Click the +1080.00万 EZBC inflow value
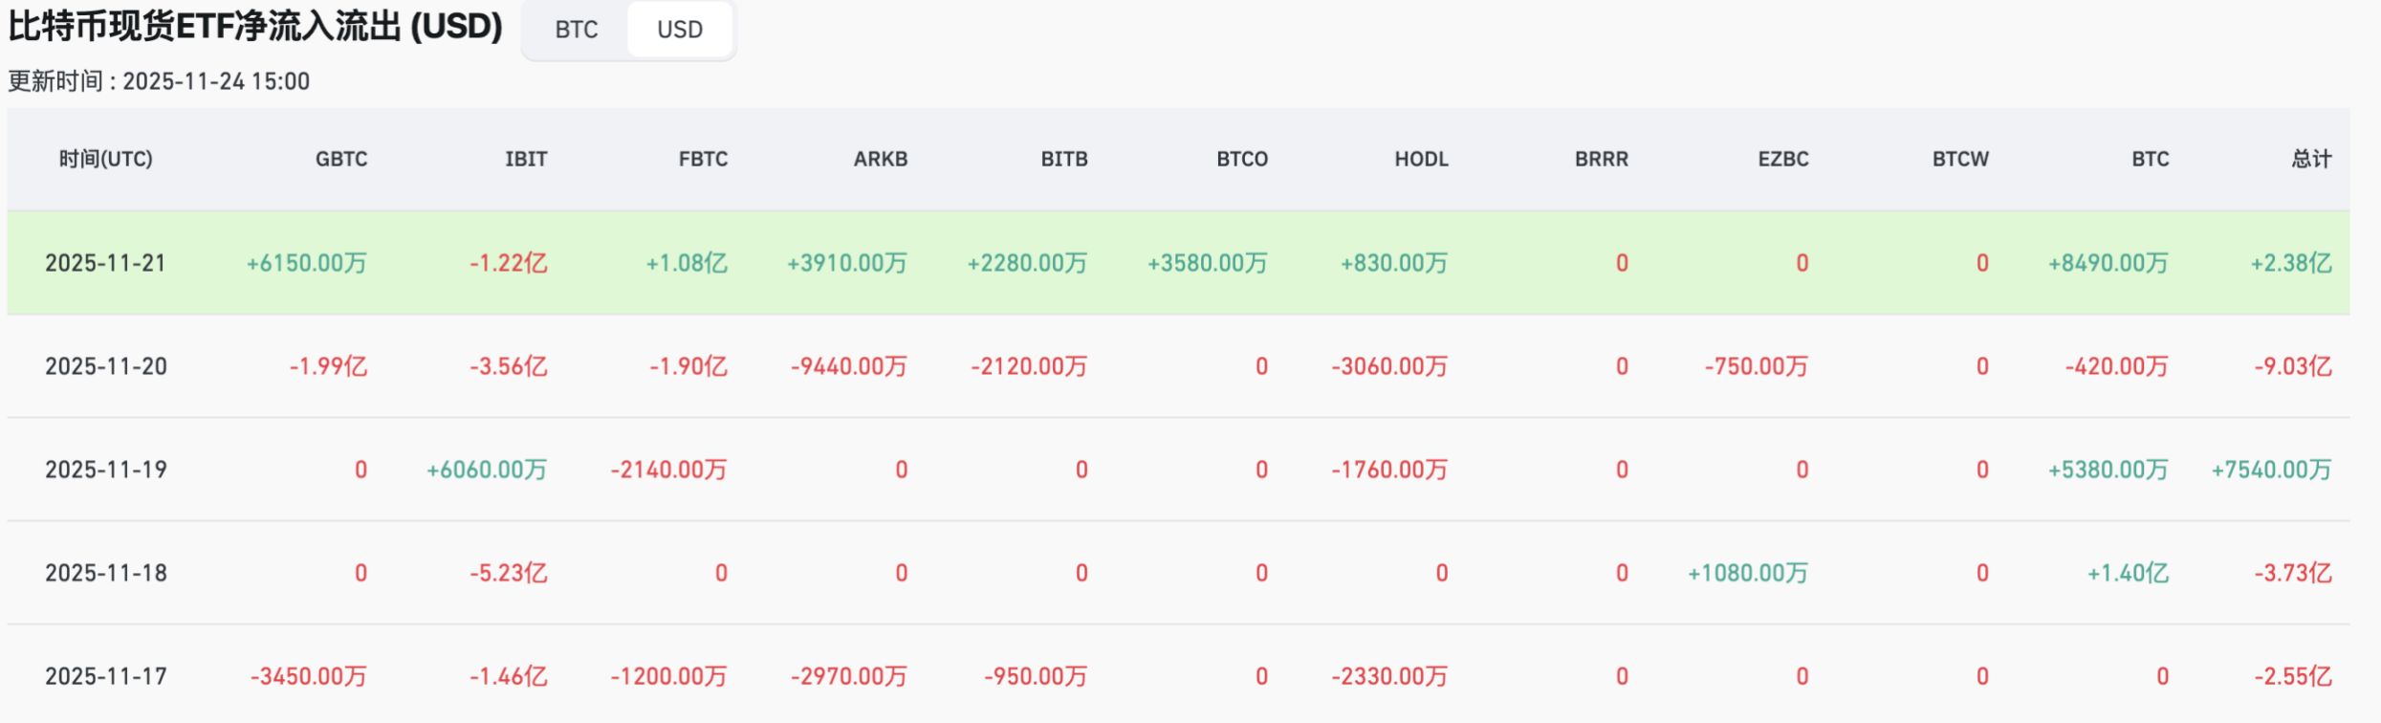This screenshot has height=723, width=2381. point(1747,573)
